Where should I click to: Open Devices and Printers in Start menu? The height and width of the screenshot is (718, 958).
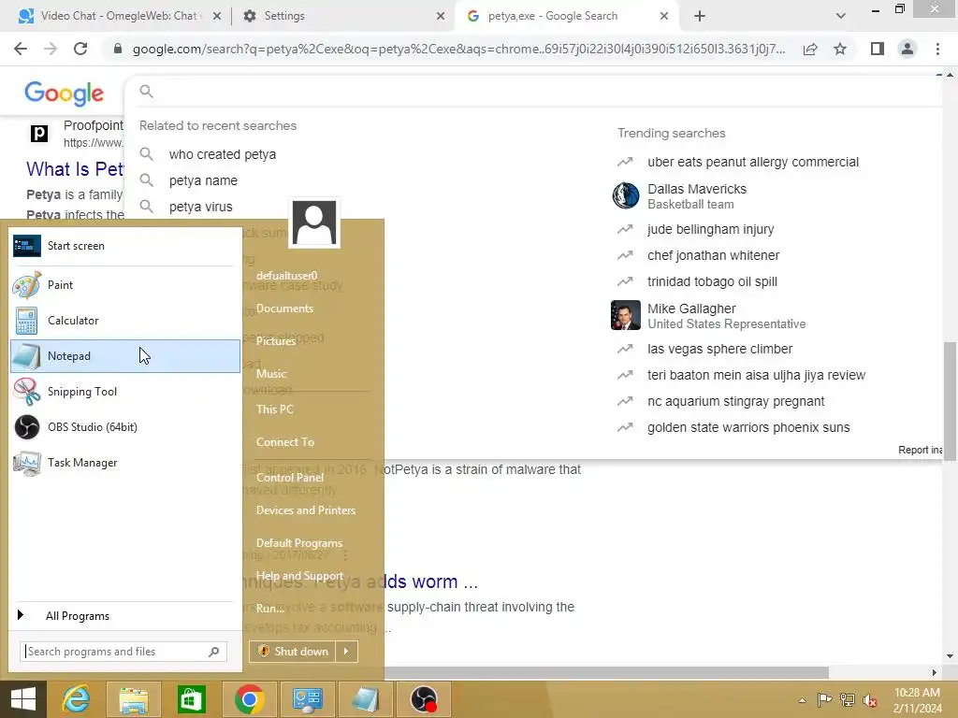[306, 510]
